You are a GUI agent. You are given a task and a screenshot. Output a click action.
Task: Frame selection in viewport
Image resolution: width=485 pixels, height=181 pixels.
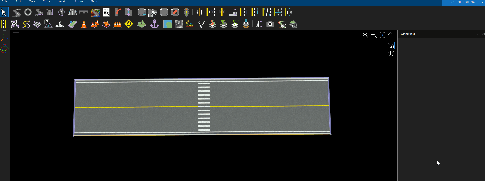pos(382,35)
